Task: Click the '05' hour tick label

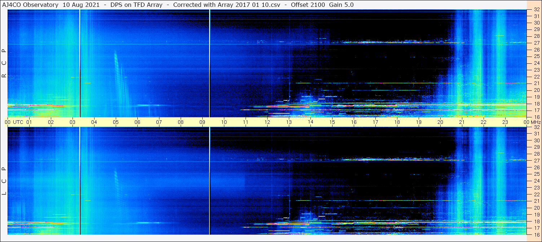Action: click(116, 122)
